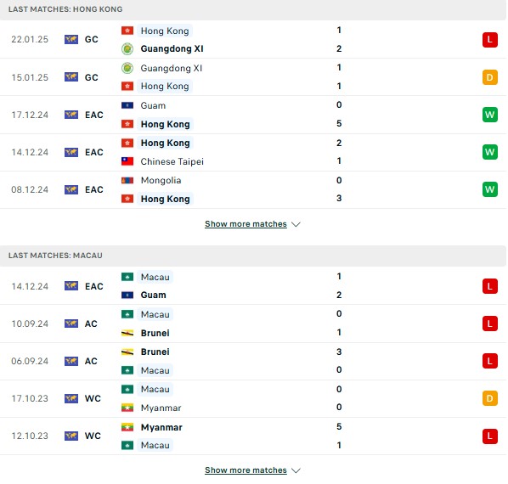
Task: Open the Hong Kong vs Chinese Taipei match
Action: pyautogui.click(x=253, y=152)
